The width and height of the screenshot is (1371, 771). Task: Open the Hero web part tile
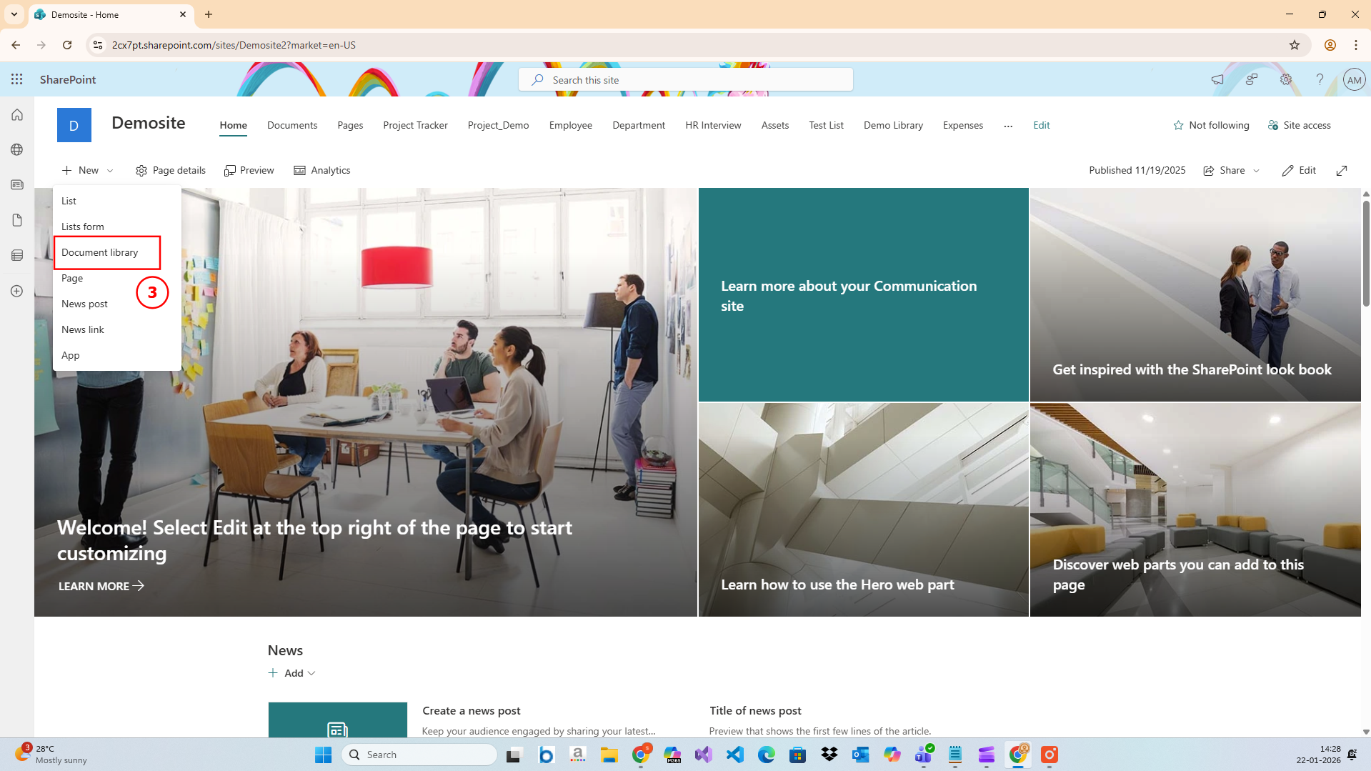click(x=864, y=510)
